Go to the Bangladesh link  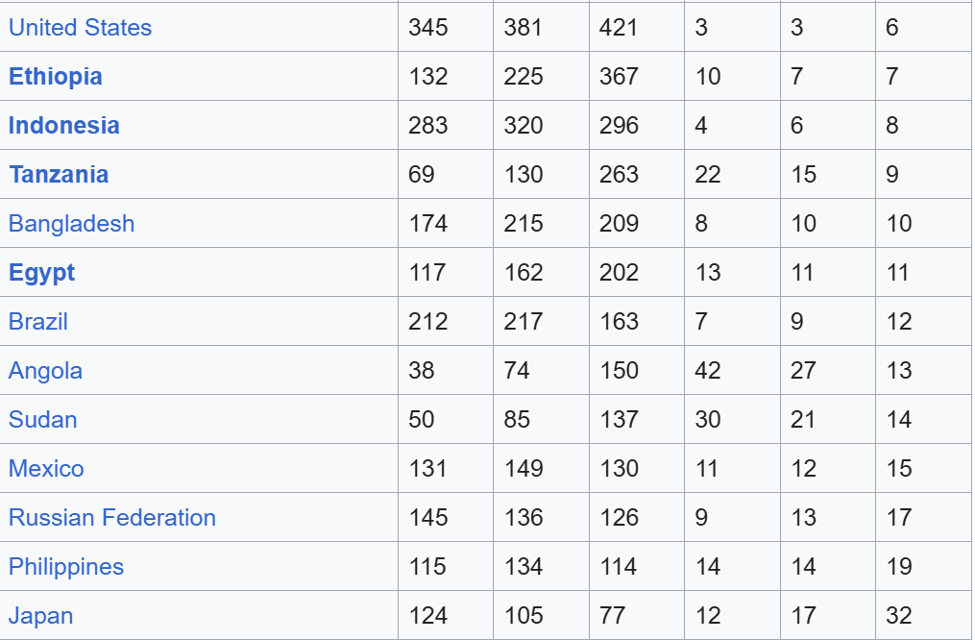pyautogui.click(x=71, y=224)
